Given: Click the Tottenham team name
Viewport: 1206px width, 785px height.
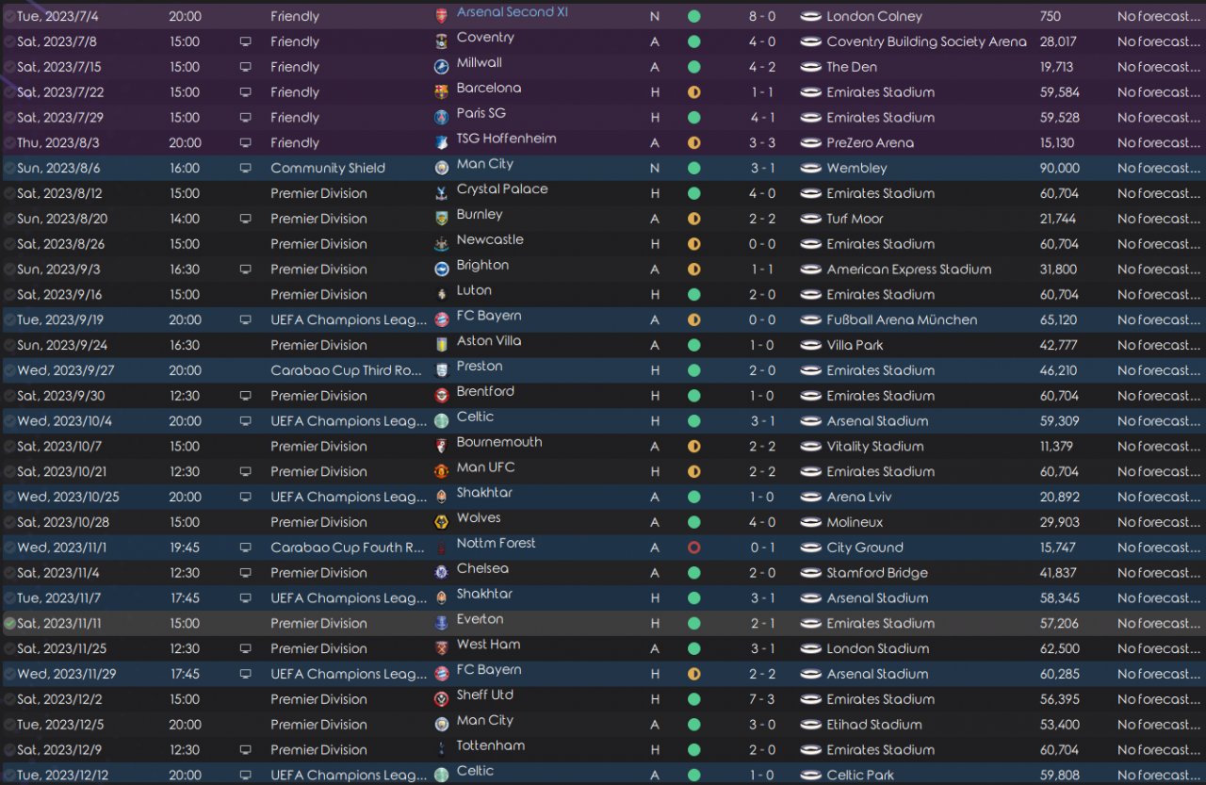Looking at the screenshot, I should coord(490,745).
